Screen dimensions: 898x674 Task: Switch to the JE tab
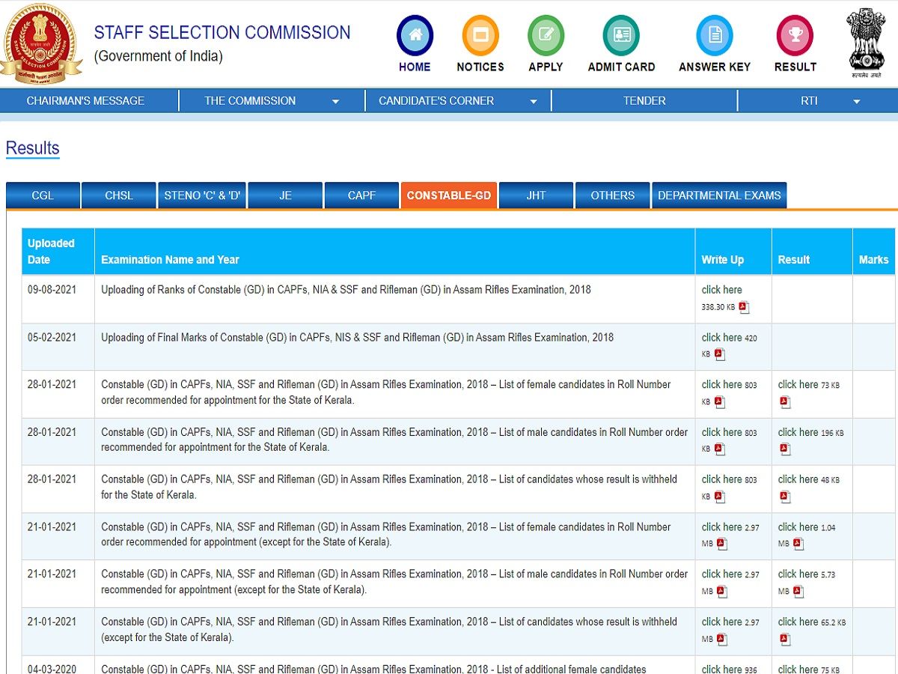[x=285, y=195]
